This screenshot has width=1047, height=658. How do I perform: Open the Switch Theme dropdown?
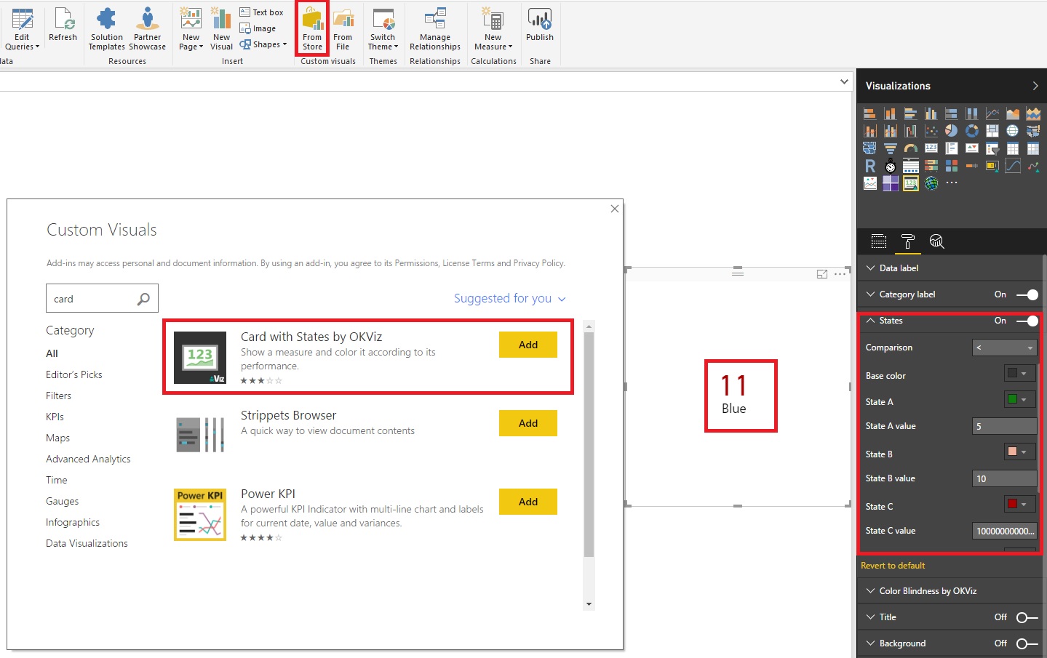point(383,29)
